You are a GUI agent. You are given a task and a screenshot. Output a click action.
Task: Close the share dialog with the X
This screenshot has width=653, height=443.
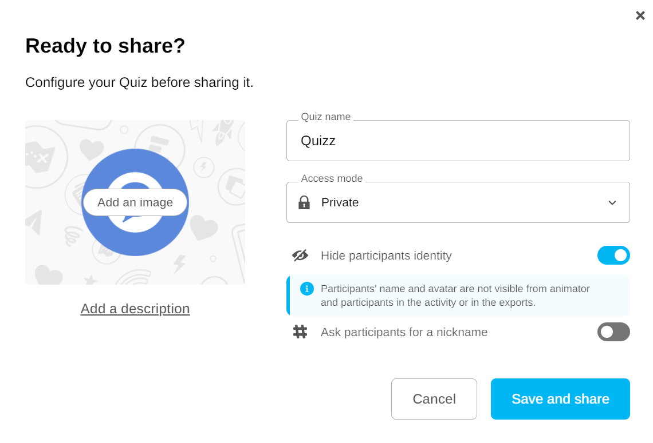coord(640,15)
